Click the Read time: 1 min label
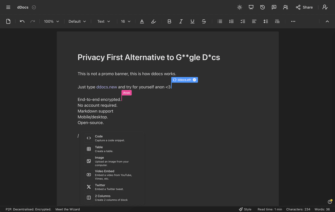The height and width of the screenshot is (212, 335). point(270,209)
